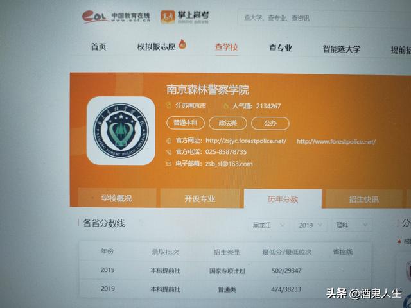This screenshot has width=411, height=308.
Task: Click the 普通本科 tag
Action: [x=186, y=123]
